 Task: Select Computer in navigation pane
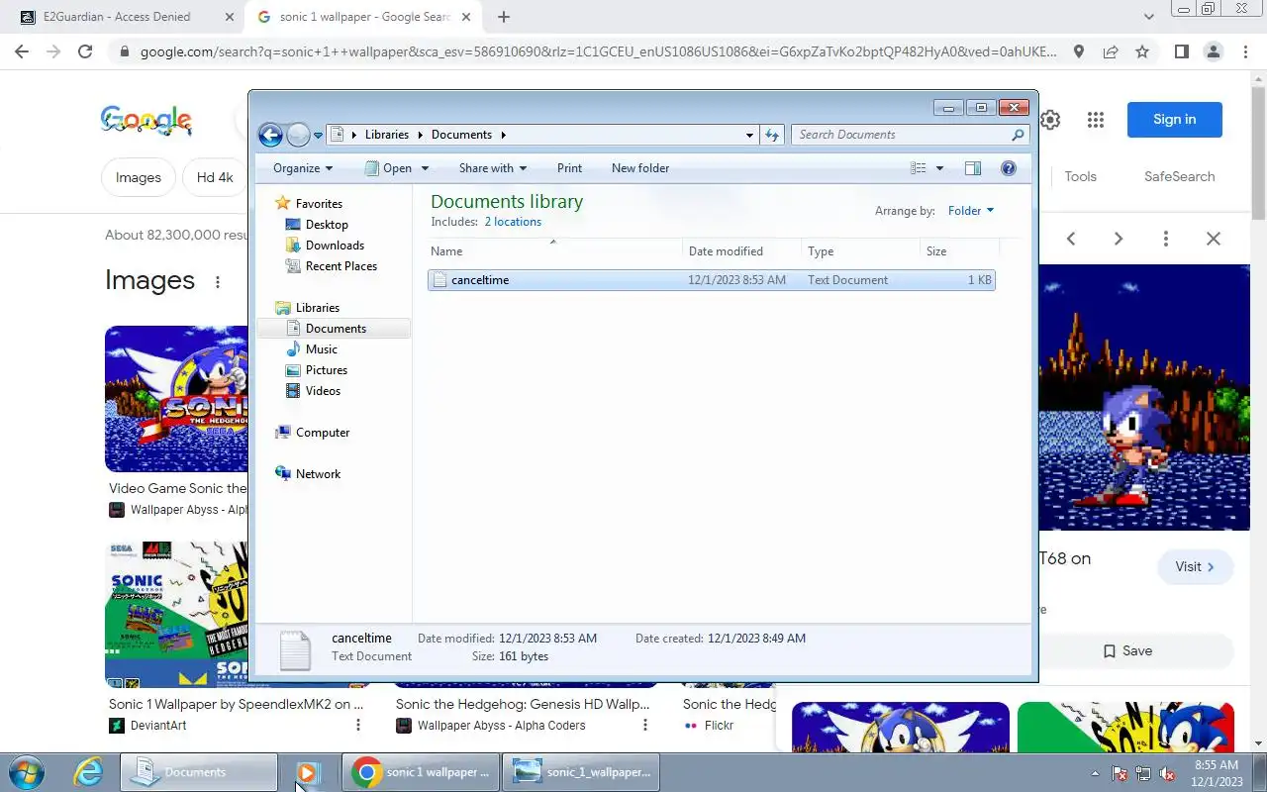(x=323, y=433)
